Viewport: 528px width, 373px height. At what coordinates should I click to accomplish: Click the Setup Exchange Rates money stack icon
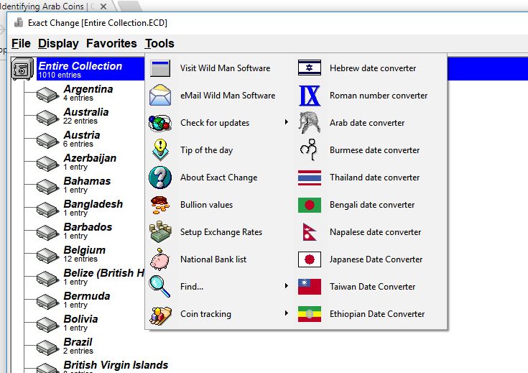(161, 232)
